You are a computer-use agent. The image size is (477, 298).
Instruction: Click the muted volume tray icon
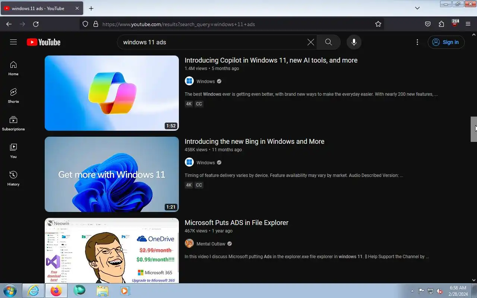coord(440,291)
